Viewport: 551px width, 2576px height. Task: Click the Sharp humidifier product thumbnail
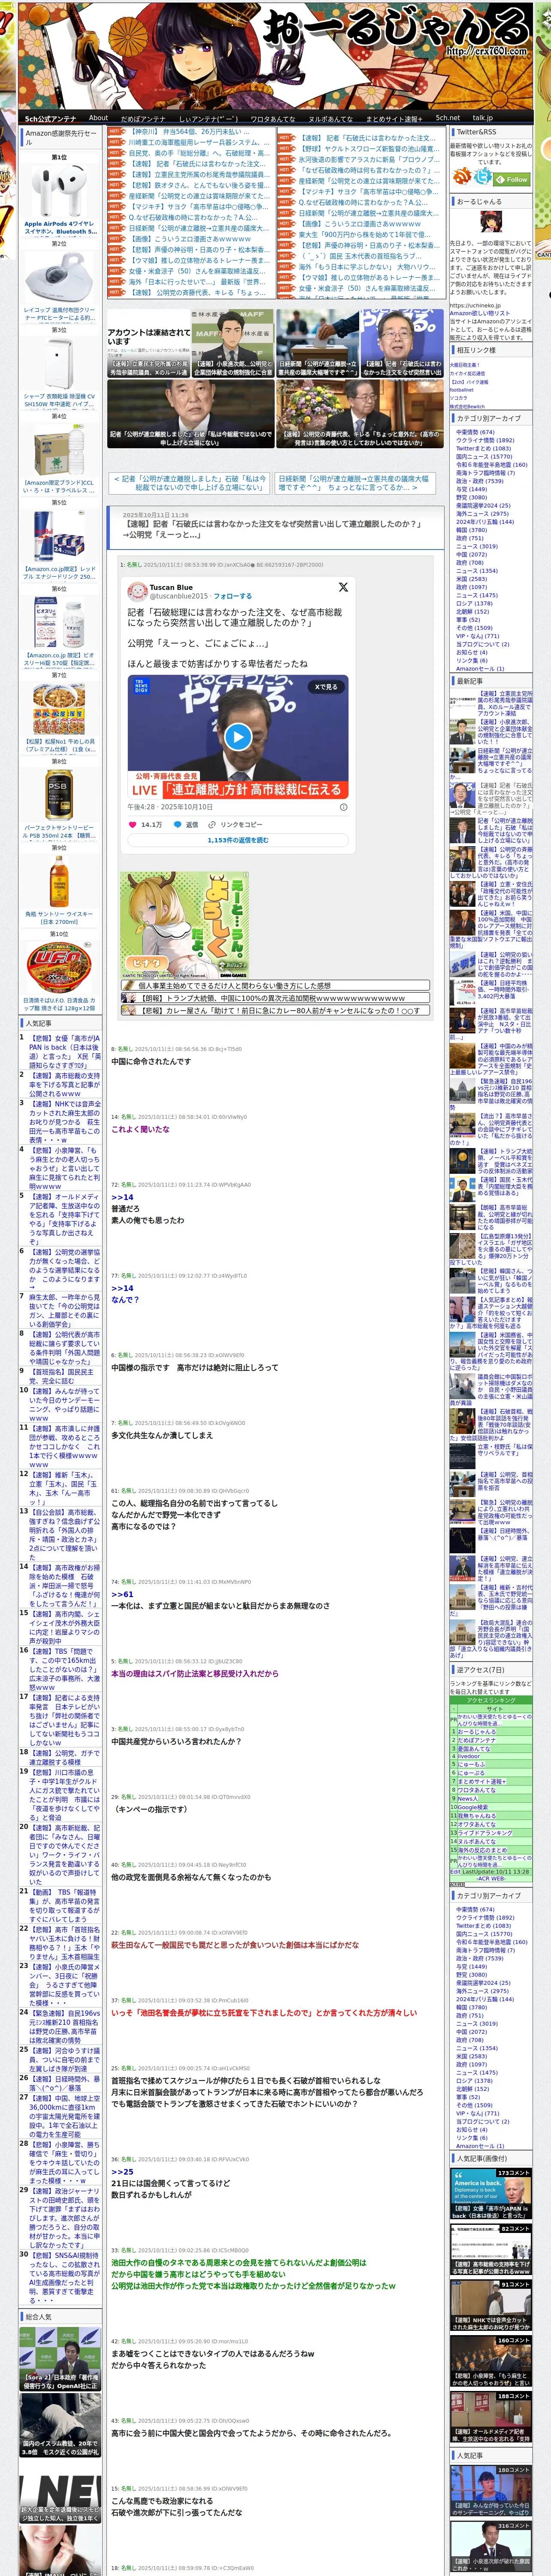pyautogui.click(x=59, y=364)
